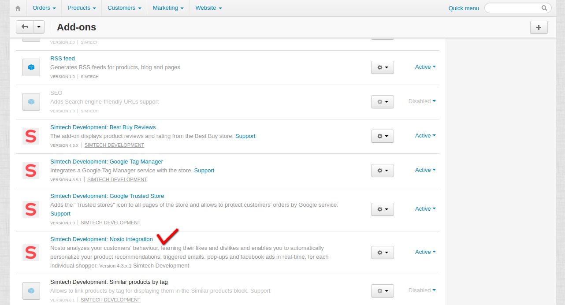The height and width of the screenshot is (305, 565).
Task: Click Support link in Best Buy Reviews description
Action: [245, 136]
